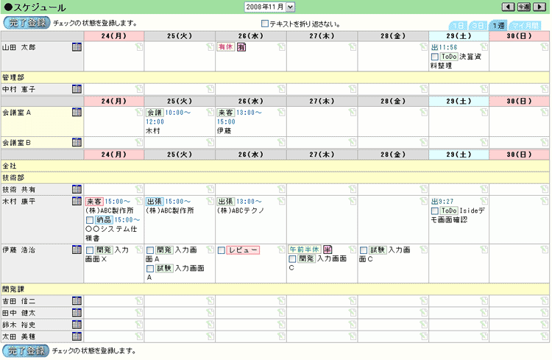The width and height of the screenshot is (552, 360).
Task: Click top 完了登録 button
Action: pos(26,23)
